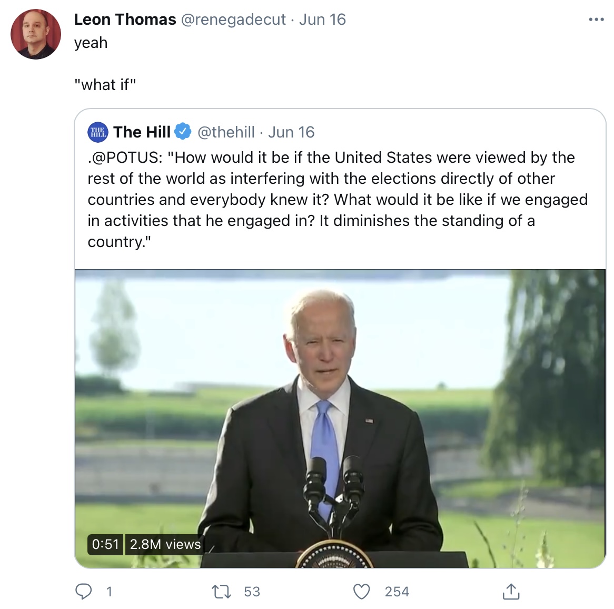The width and height of the screenshot is (614, 609).
Task: Open the @renegadecut handle link
Action: point(233,19)
